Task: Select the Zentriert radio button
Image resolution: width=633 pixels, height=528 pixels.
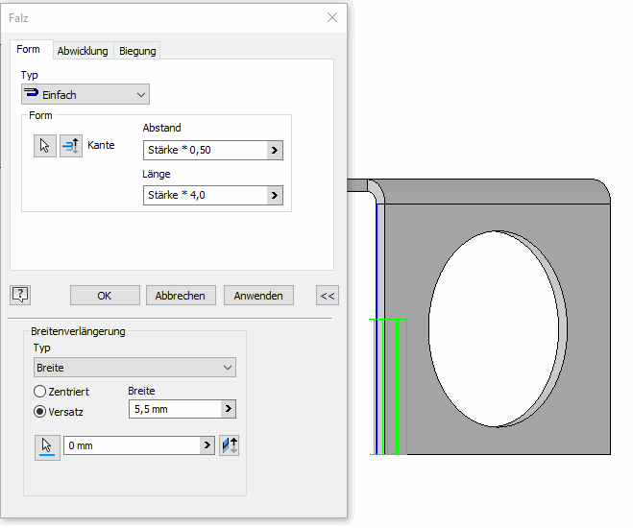Action: coord(40,392)
